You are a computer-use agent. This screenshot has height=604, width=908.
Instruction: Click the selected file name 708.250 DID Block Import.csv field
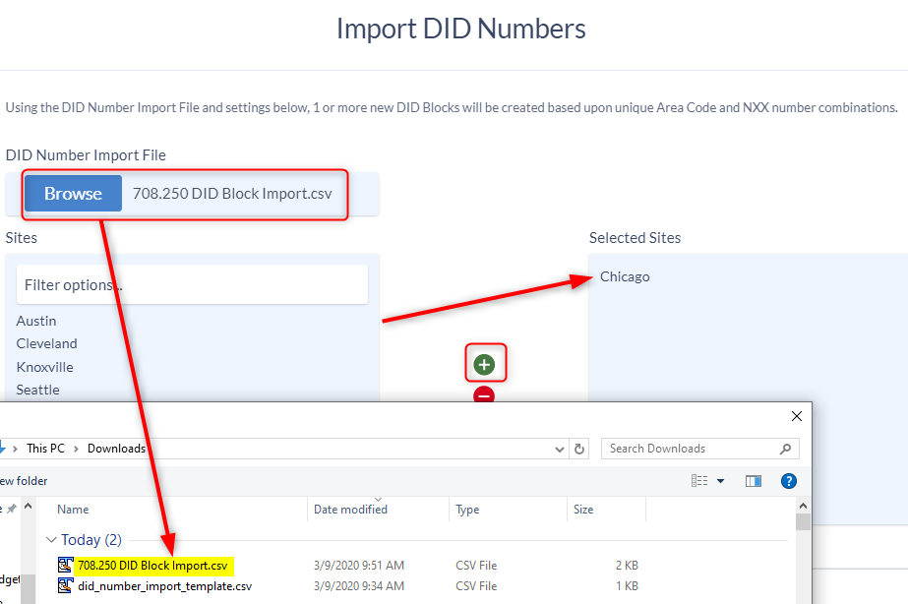point(233,194)
